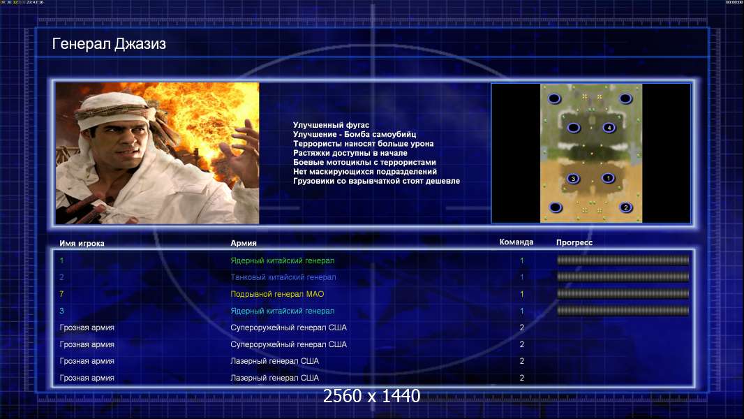The width and height of the screenshot is (744, 419).
Task: Click the "Команда" column header
Action: click(x=516, y=242)
